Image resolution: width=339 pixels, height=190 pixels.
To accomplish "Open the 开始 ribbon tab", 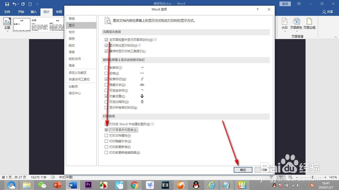I will pyautogui.click(x=21, y=12).
